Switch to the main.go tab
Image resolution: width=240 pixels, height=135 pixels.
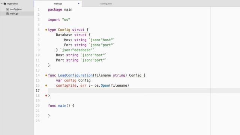pyautogui.click(x=58, y=4)
